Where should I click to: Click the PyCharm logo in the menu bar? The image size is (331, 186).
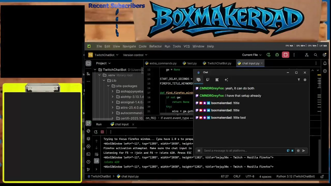(89, 46)
